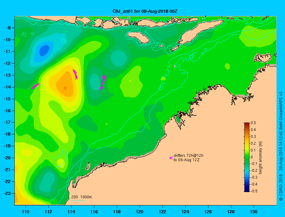This screenshot has width=285, height=217.
Task: Click the latitude axis label "-9"
Action: click(x=8, y=28)
